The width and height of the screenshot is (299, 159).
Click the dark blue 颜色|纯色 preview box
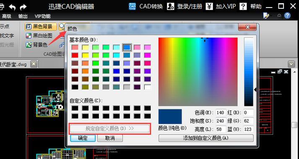[x=170, y=117]
